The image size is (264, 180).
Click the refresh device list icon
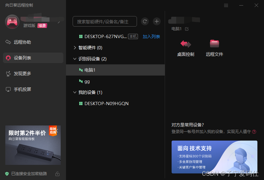(145, 21)
